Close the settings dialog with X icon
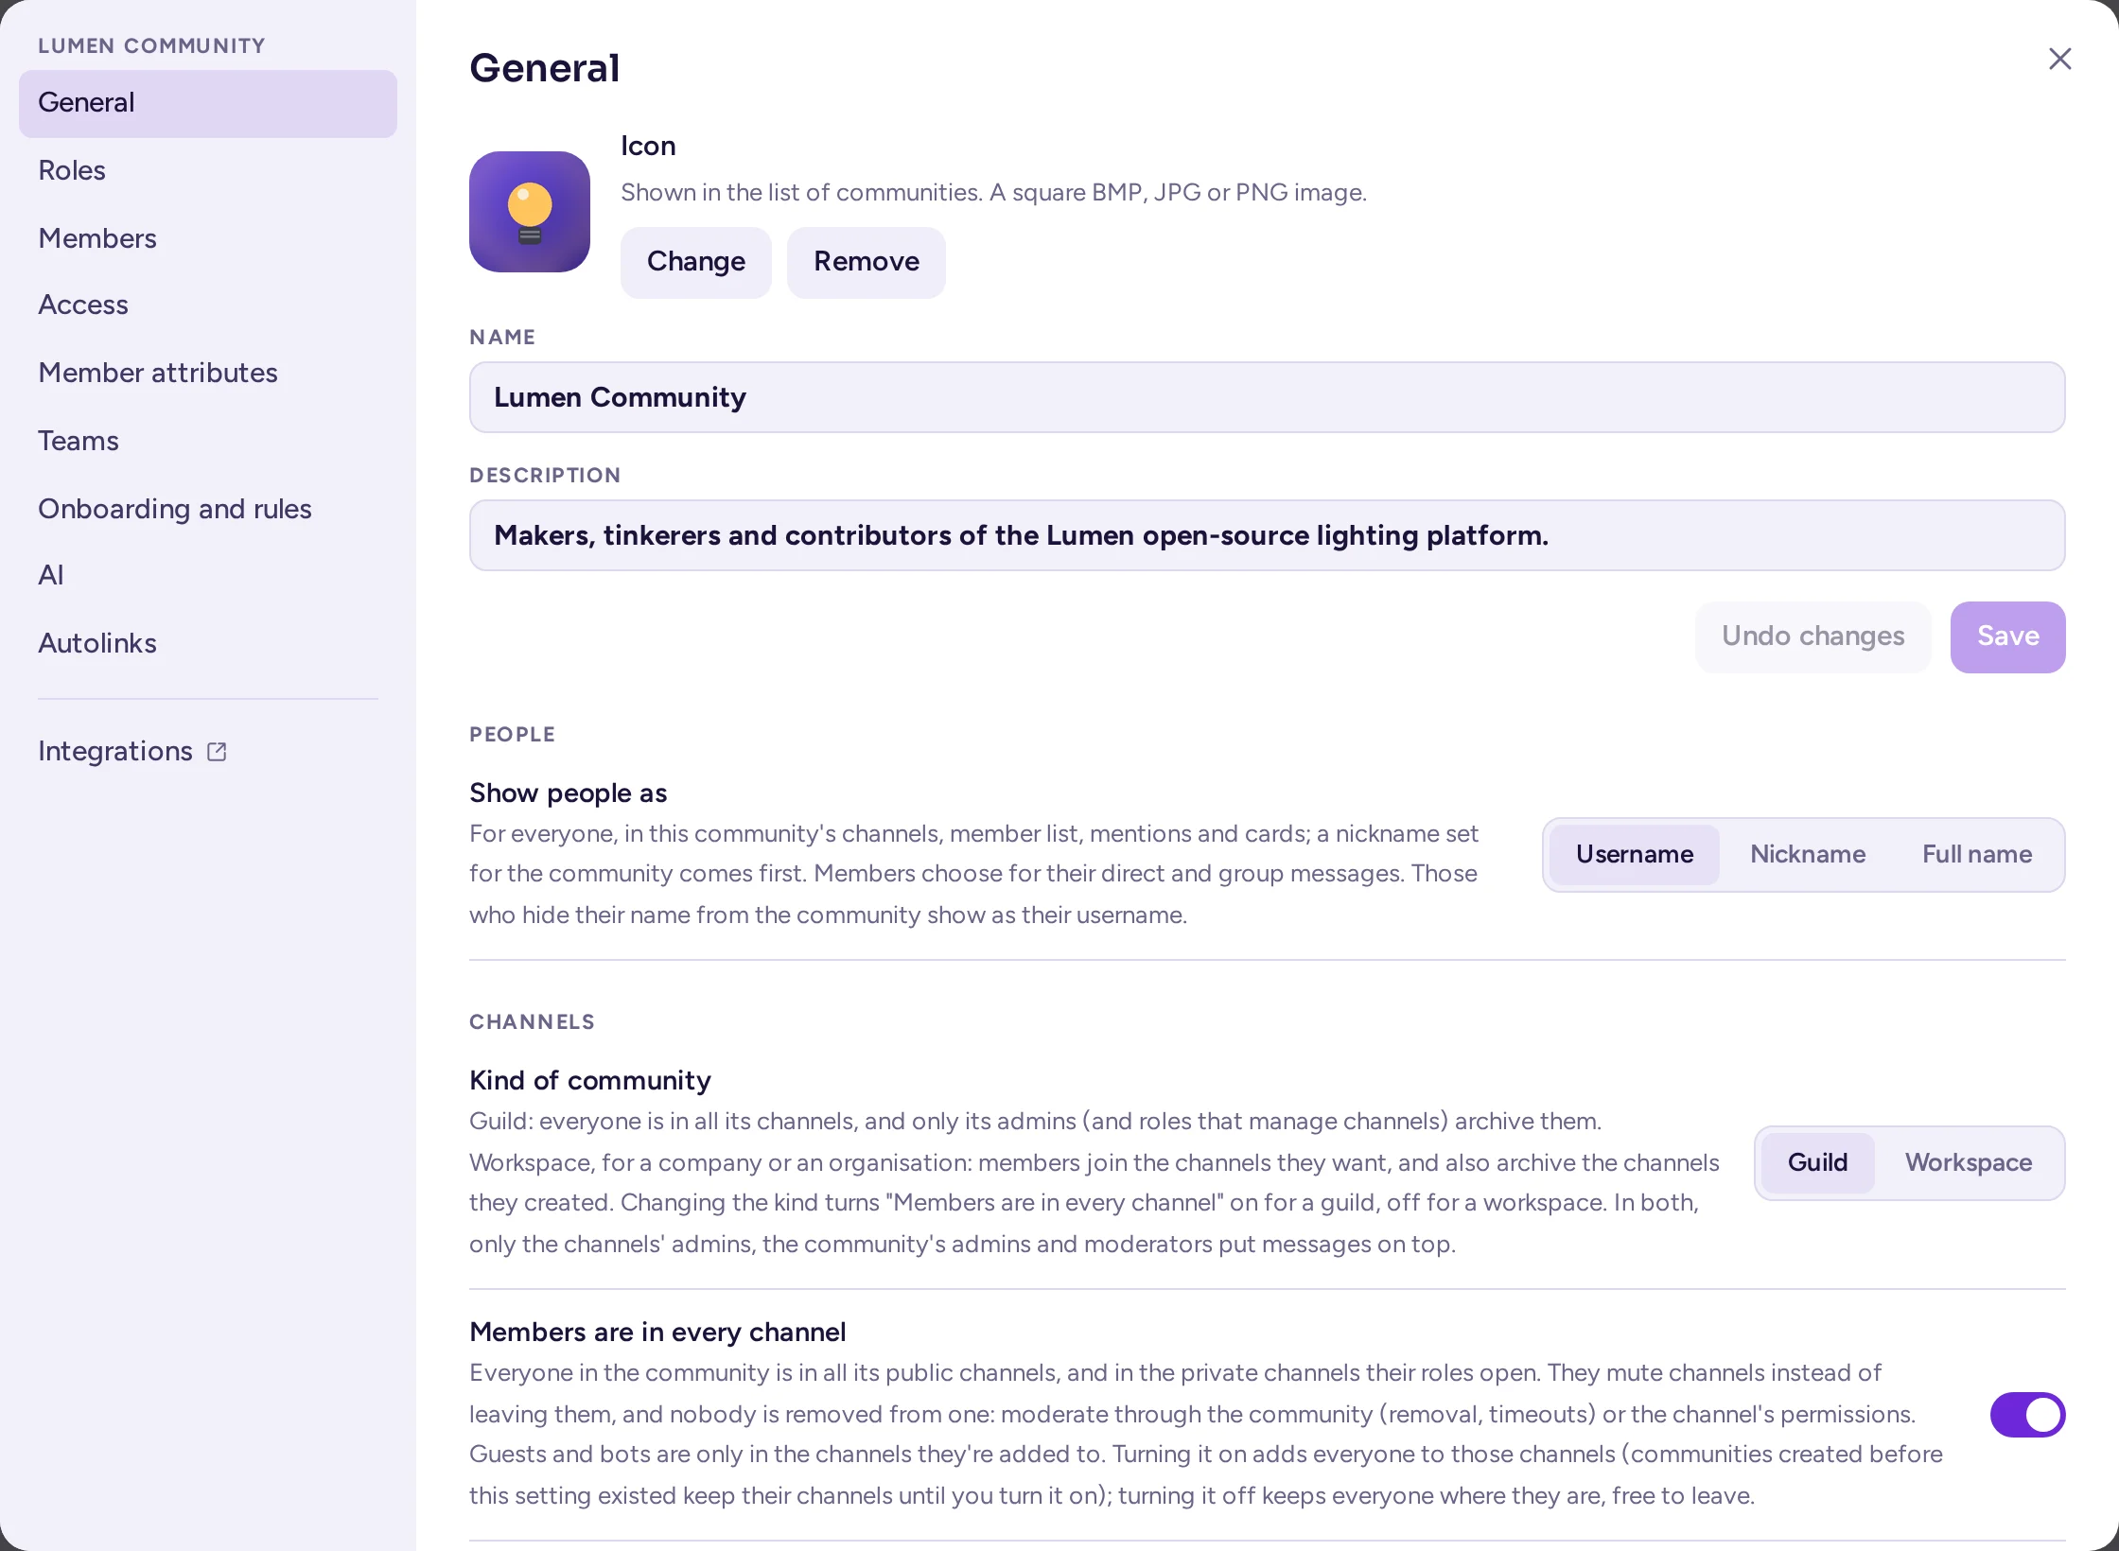This screenshot has height=1551, width=2119. click(x=2059, y=59)
